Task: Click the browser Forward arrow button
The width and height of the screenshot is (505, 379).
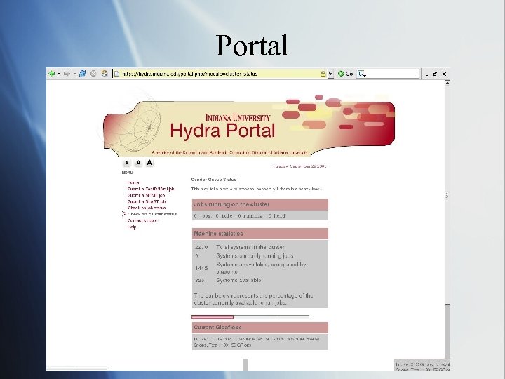Action: tap(67, 74)
